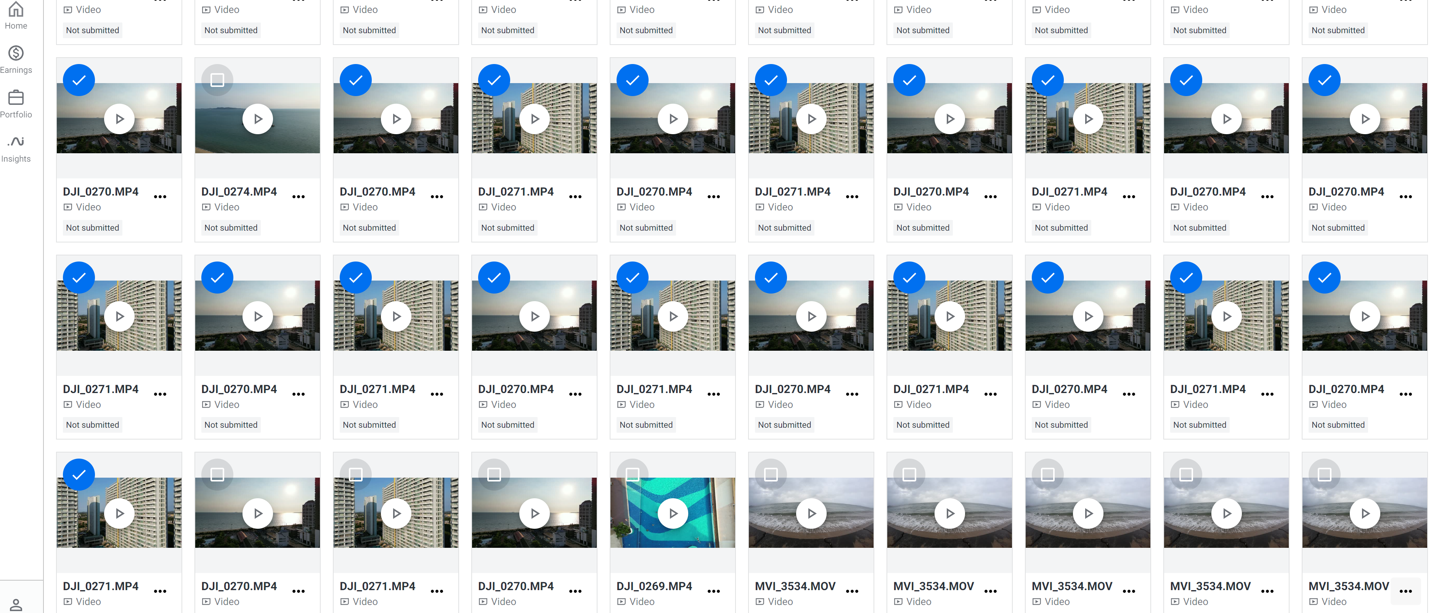The width and height of the screenshot is (1439, 613).
Task: Tick the checkbox on DJI_0269.MP4 pool video
Action: (632, 475)
